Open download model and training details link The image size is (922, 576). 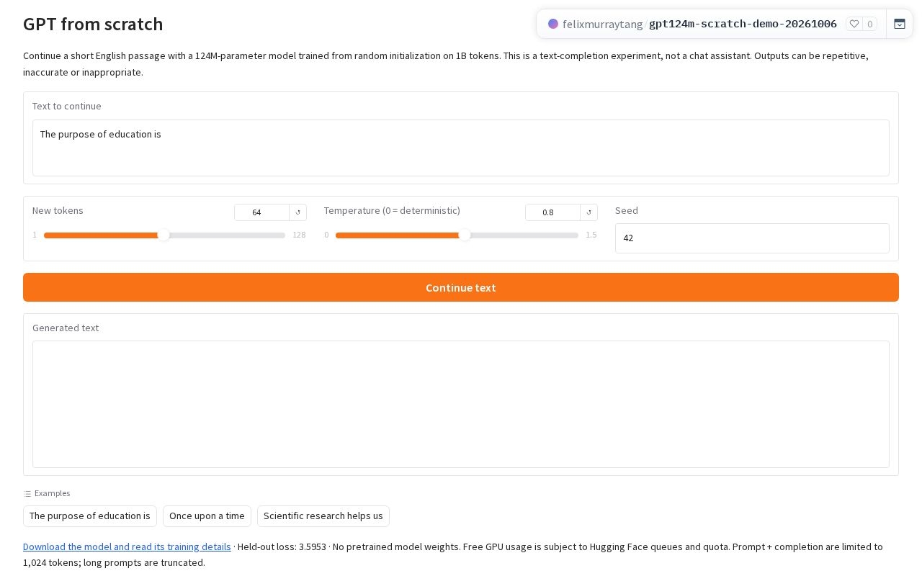(x=127, y=546)
